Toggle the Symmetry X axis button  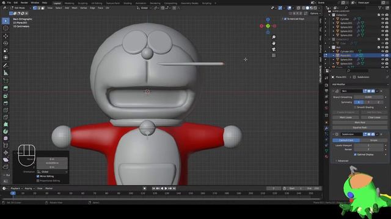(x=359, y=102)
